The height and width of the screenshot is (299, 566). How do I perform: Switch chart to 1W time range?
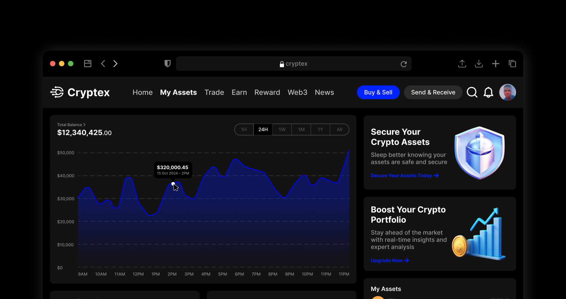pos(282,129)
